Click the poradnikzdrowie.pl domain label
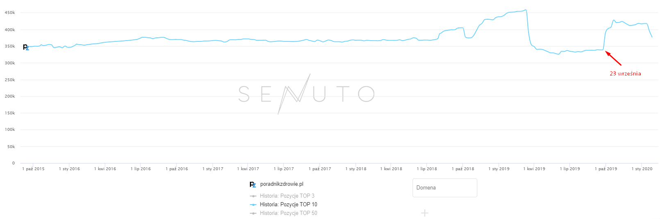The height and width of the screenshot is (219, 660). click(281, 184)
